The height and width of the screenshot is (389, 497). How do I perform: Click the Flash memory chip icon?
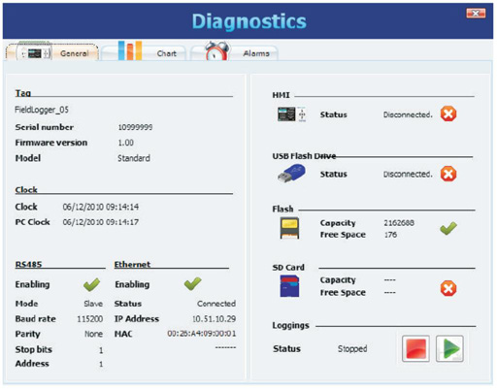pyautogui.click(x=289, y=228)
